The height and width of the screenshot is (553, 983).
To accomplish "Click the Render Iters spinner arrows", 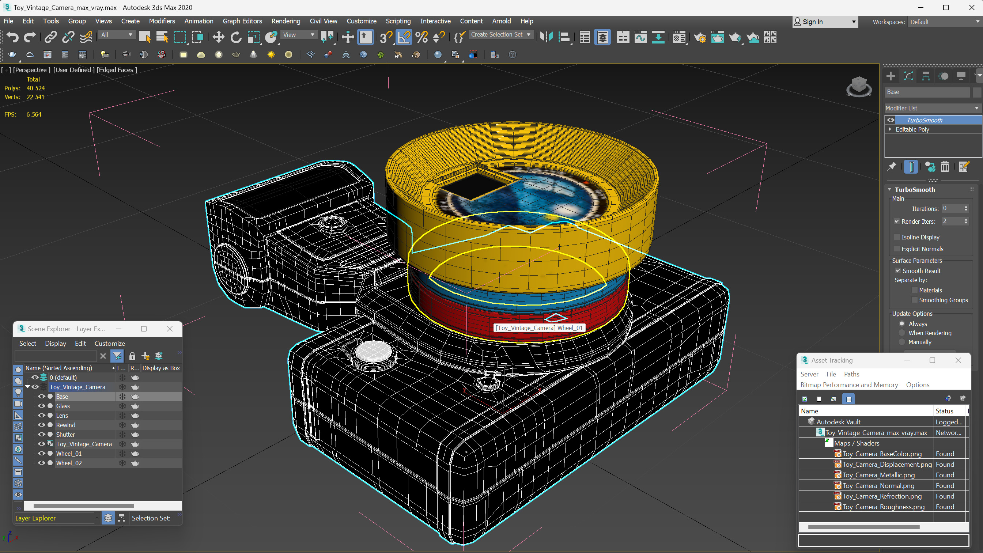I will (x=966, y=221).
